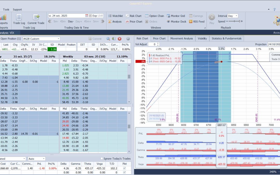This screenshot has width=280, height=175.
Task: Enable Ignore Today's Trades checkbox
Action: pos(102,159)
